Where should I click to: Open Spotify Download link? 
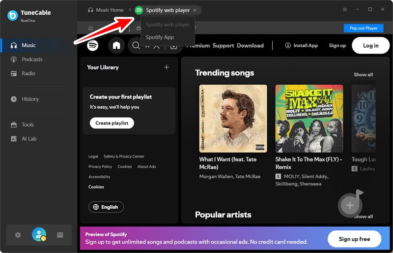click(x=250, y=45)
